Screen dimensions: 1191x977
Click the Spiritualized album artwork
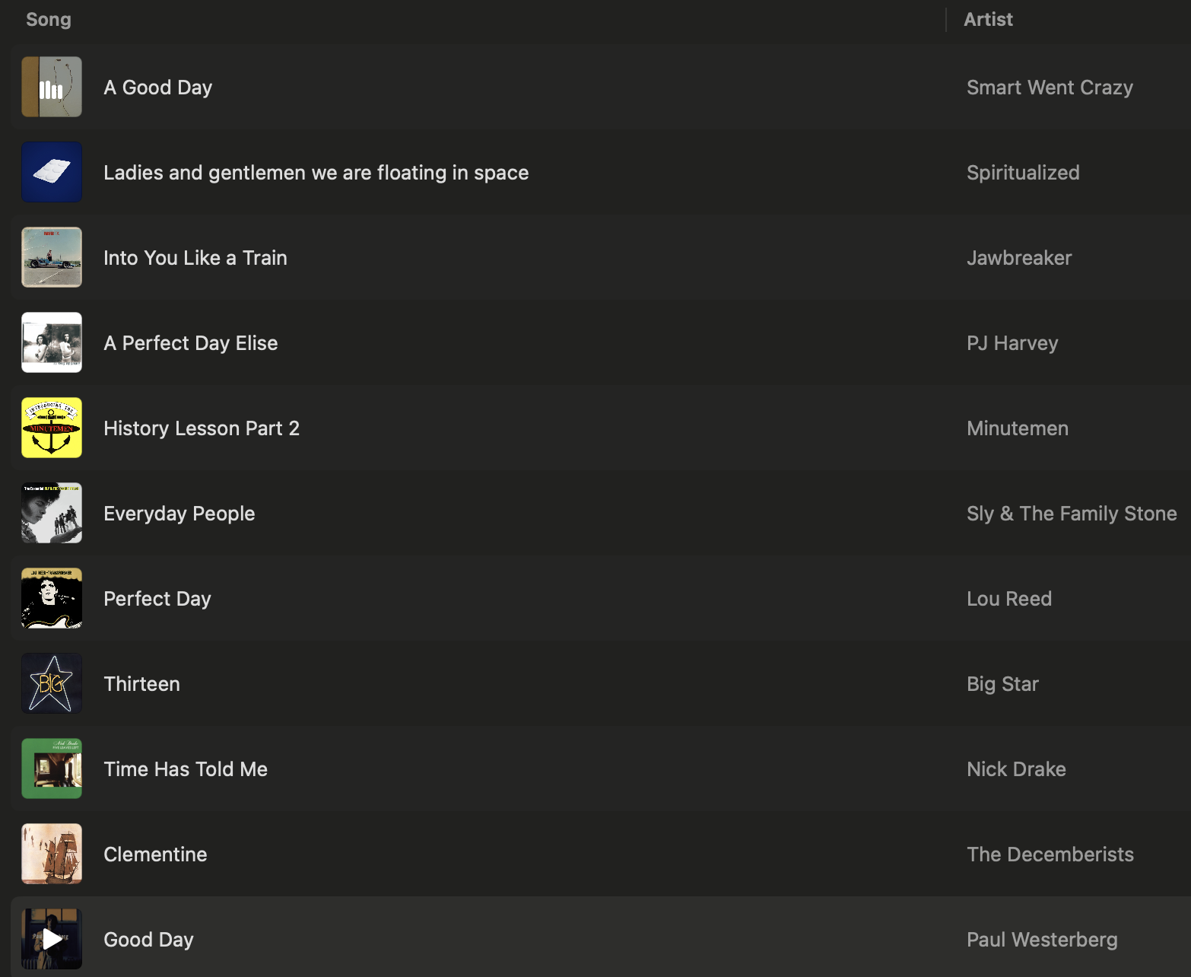52,172
